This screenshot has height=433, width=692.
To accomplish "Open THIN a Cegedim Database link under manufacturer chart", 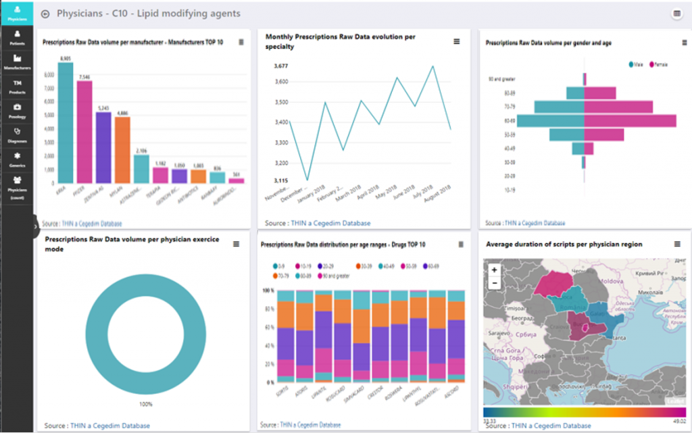I will tap(92, 224).
